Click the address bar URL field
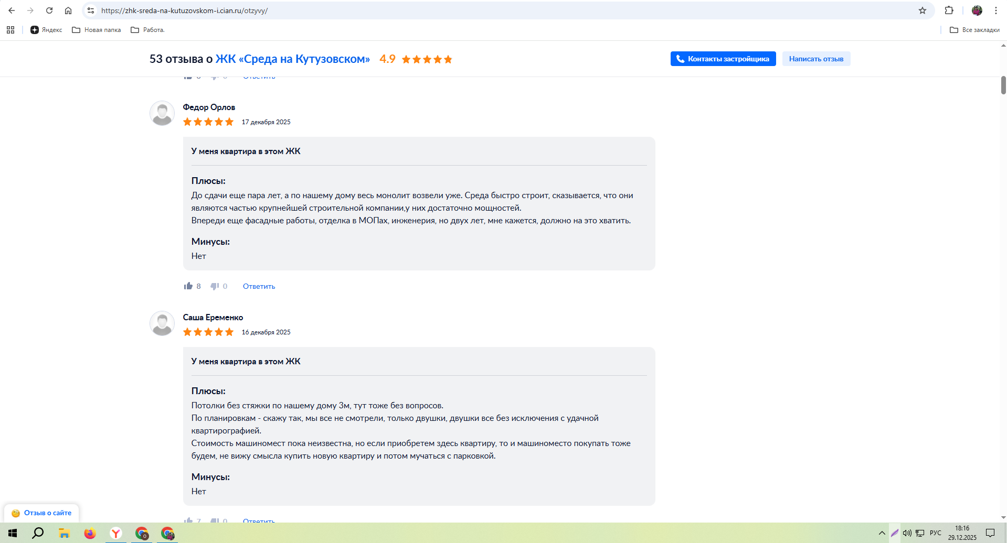The height and width of the screenshot is (543, 1007). click(472, 10)
